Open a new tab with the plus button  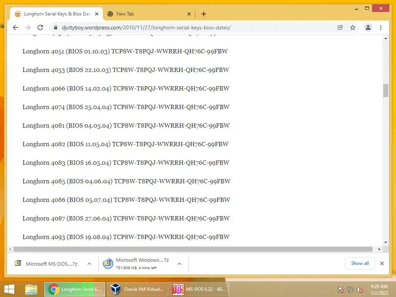coord(203,14)
